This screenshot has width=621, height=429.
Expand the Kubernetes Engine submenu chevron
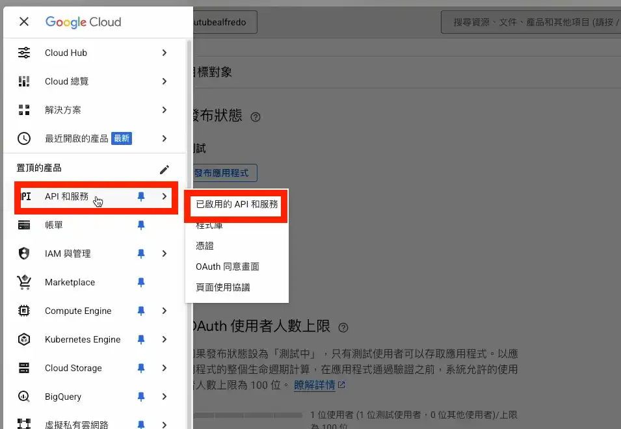tap(165, 339)
